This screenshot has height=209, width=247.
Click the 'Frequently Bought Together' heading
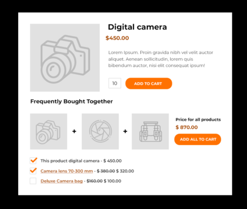[72, 101]
